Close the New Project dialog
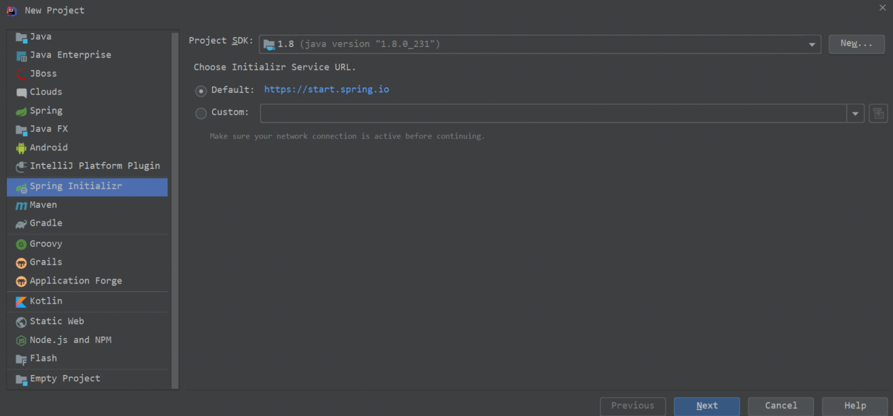Image resolution: width=893 pixels, height=416 pixels. point(882,8)
